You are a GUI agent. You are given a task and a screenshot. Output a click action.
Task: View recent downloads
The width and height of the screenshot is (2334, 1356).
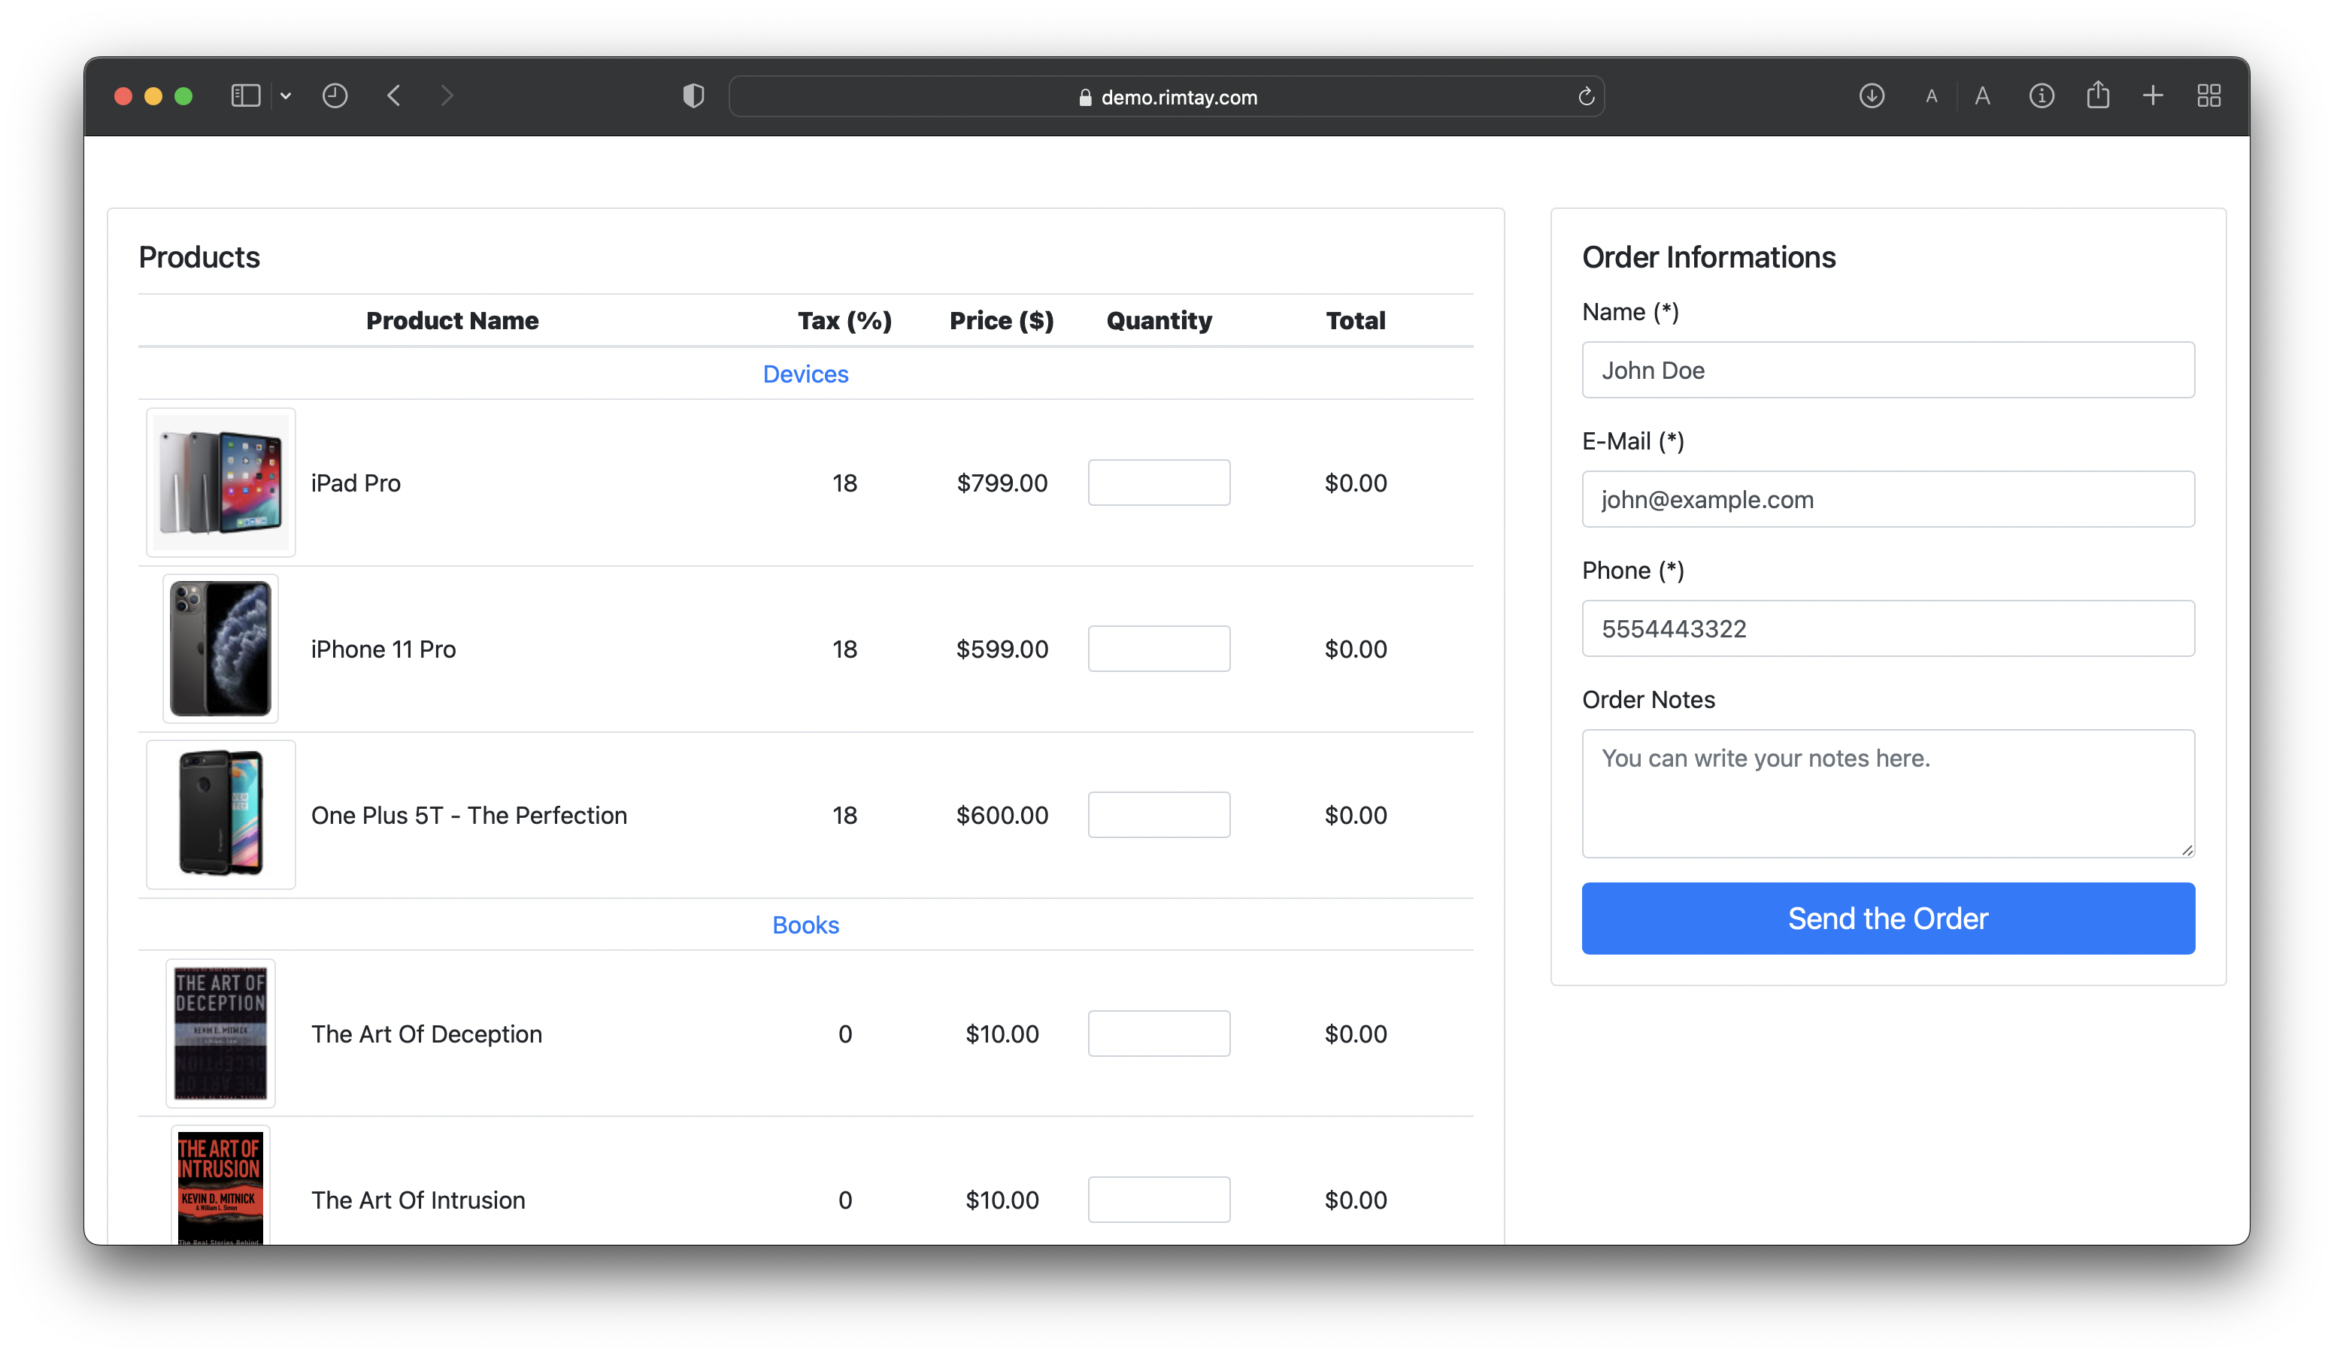point(1872,95)
